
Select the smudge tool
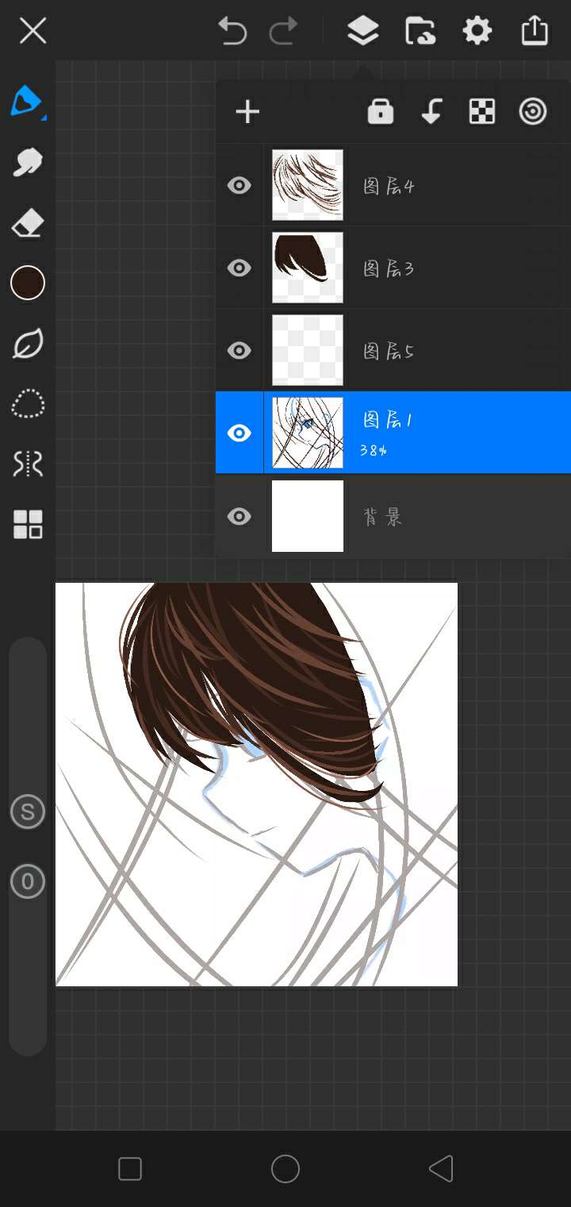(x=27, y=163)
